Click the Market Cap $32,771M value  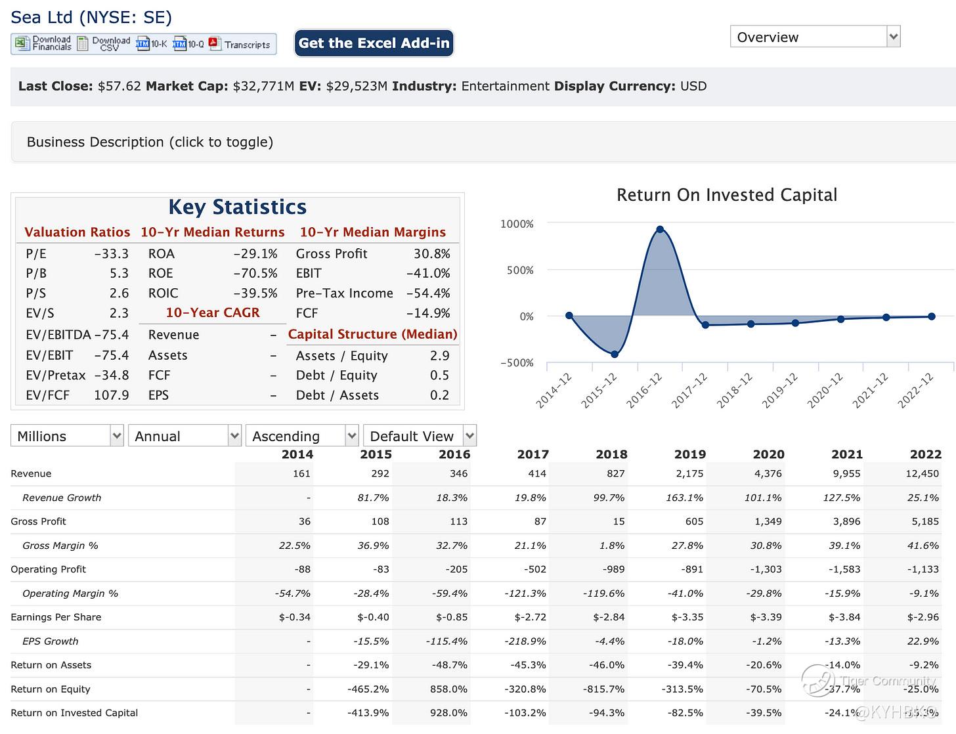[263, 86]
